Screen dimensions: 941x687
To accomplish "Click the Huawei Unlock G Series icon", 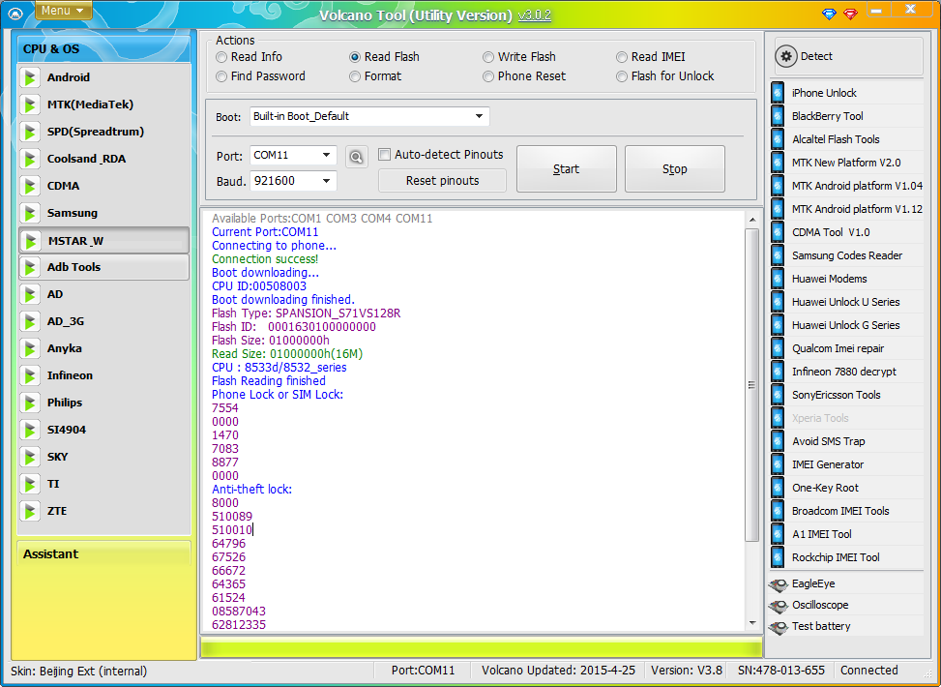I will coord(778,325).
